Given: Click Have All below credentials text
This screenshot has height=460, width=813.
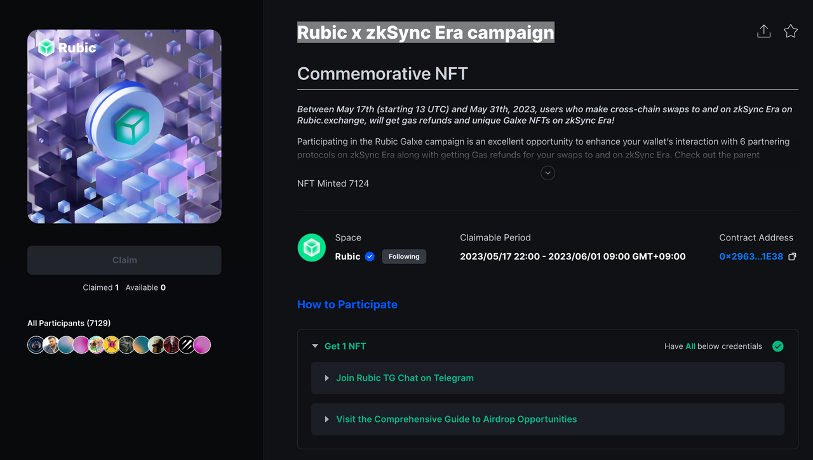Looking at the screenshot, I should pos(713,346).
